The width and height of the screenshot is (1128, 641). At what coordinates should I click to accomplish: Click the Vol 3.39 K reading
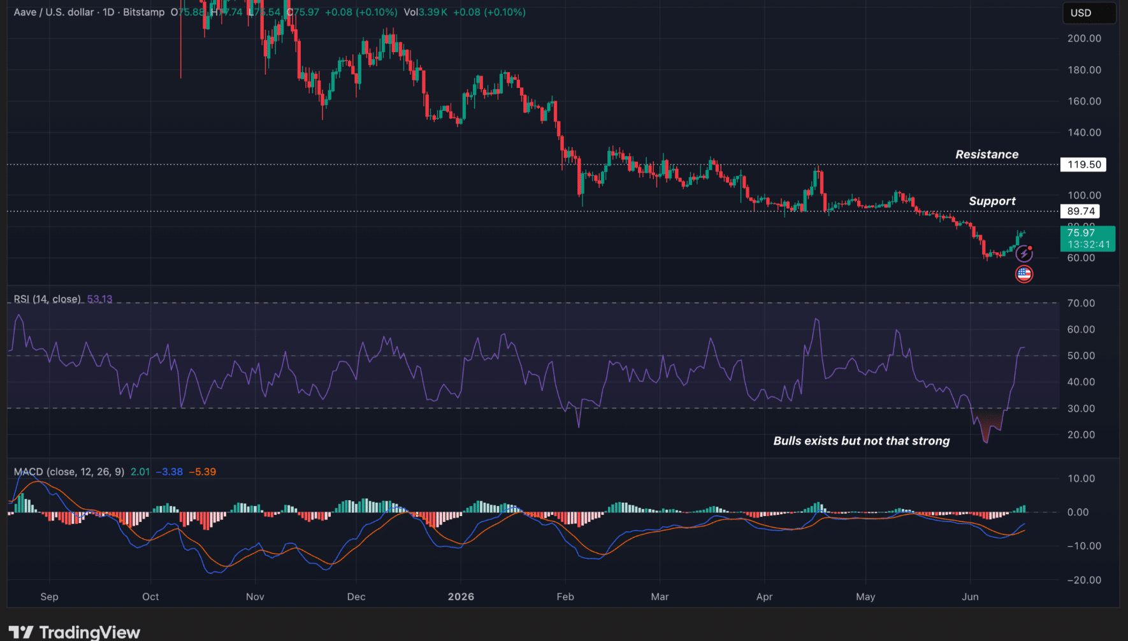click(426, 12)
